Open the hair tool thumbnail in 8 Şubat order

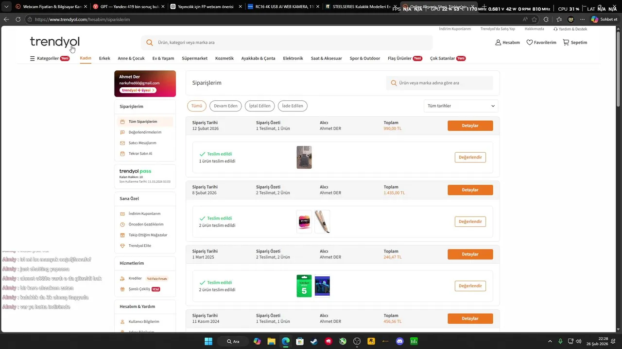[322, 222]
